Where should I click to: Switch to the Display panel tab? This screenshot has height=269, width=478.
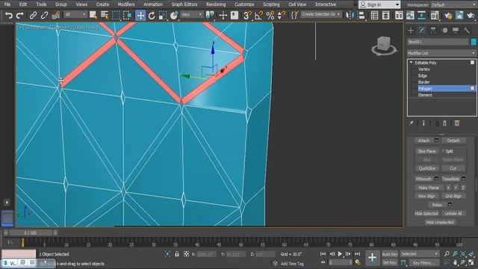click(x=456, y=30)
